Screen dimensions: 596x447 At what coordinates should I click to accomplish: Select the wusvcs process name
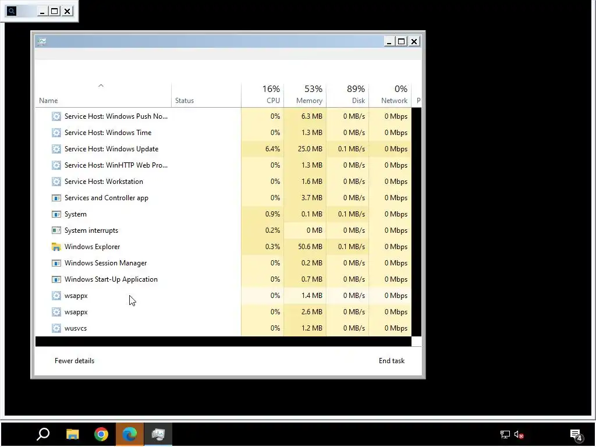(x=76, y=328)
